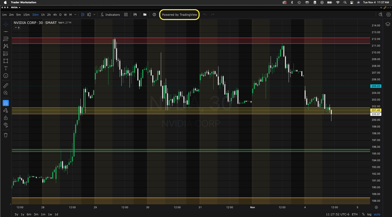Toggle stay in drawing mode pencil-lock
The height and width of the screenshot is (217, 392).
pos(6,111)
